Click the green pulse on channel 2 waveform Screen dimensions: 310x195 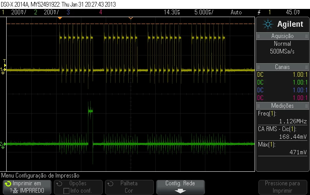[91, 111]
